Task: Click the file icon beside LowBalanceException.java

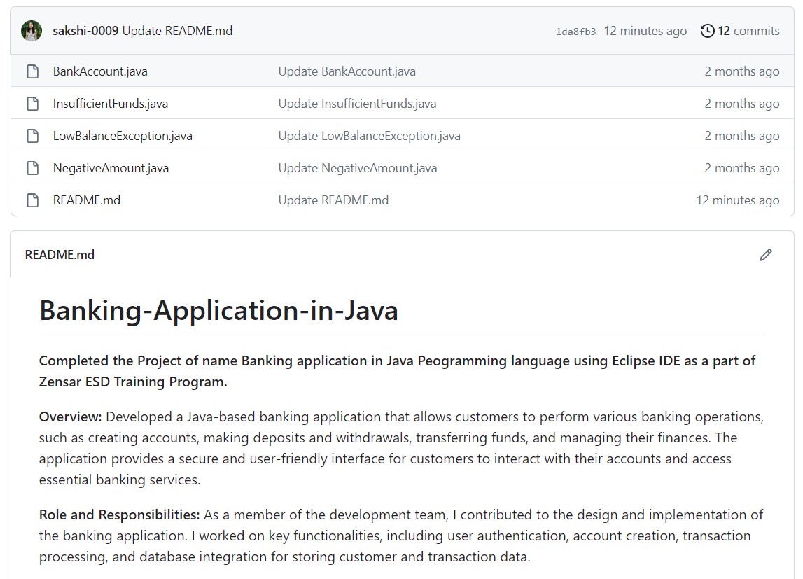Action: (32, 136)
